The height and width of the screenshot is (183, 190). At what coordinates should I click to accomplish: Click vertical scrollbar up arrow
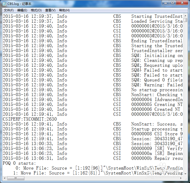(185, 16)
